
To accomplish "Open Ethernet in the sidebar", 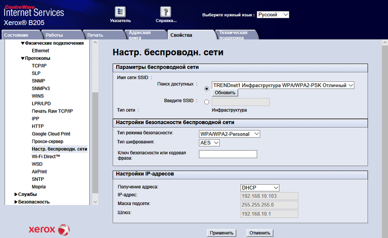I will pos(40,50).
